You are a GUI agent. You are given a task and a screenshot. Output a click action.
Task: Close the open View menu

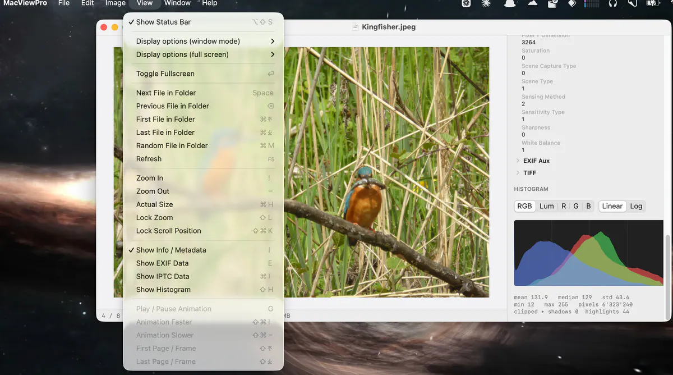(x=144, y=3)
